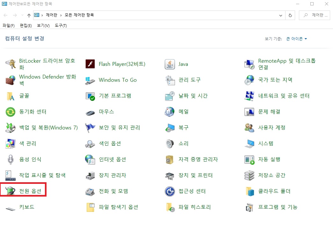Open the 메일 icon
This screenshot has height=250, width=333.
click(170, 112)
